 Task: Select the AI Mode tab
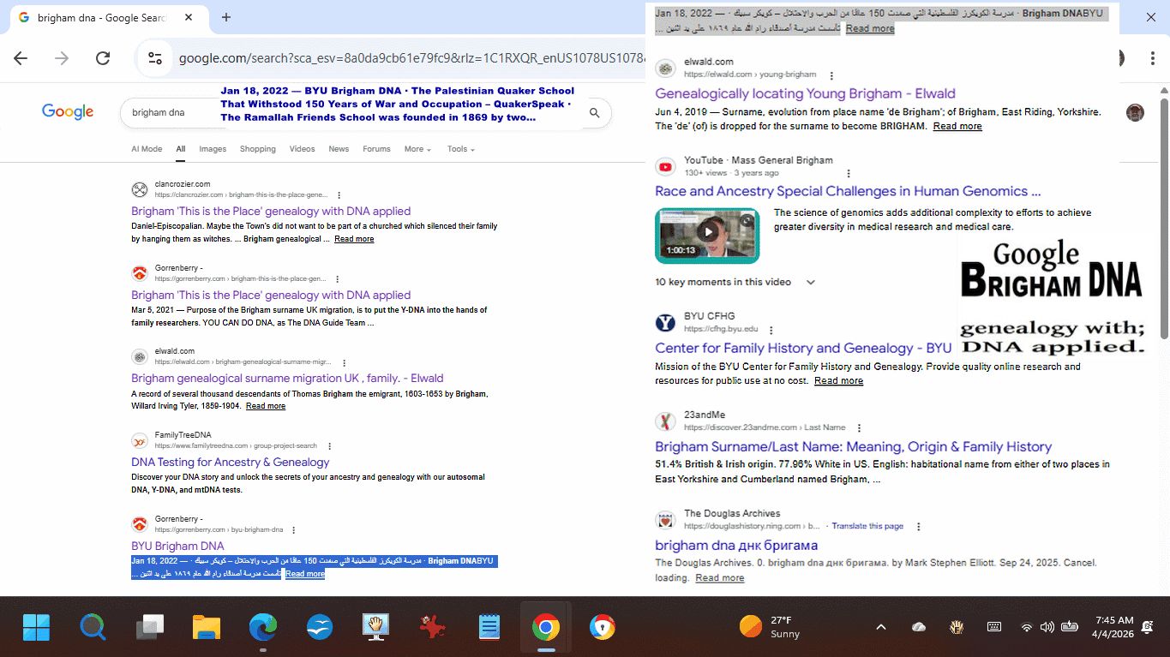pyautogui.click(x=147, y=149)
